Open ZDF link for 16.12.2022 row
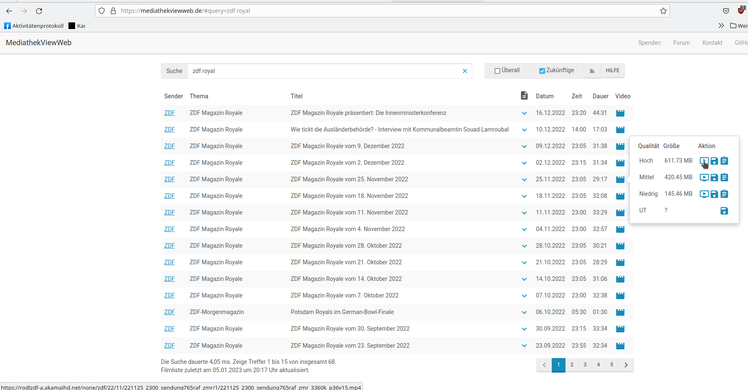Screen dimensions: 748x390 coord(169,113)
